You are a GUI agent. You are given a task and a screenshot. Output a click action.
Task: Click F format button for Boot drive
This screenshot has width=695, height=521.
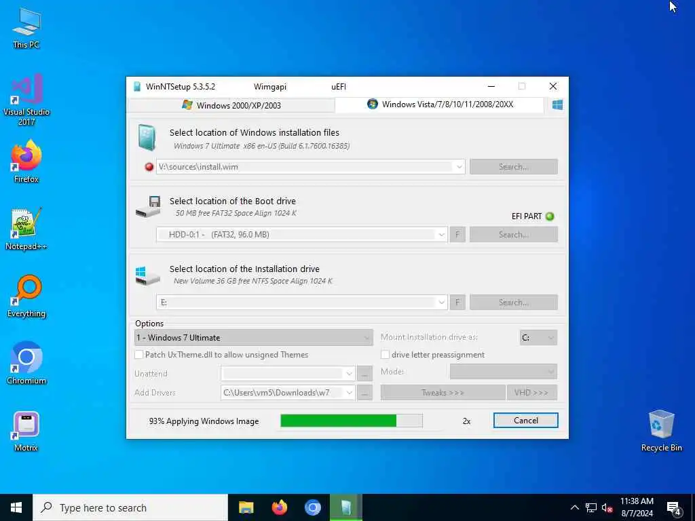pos(457,235)
